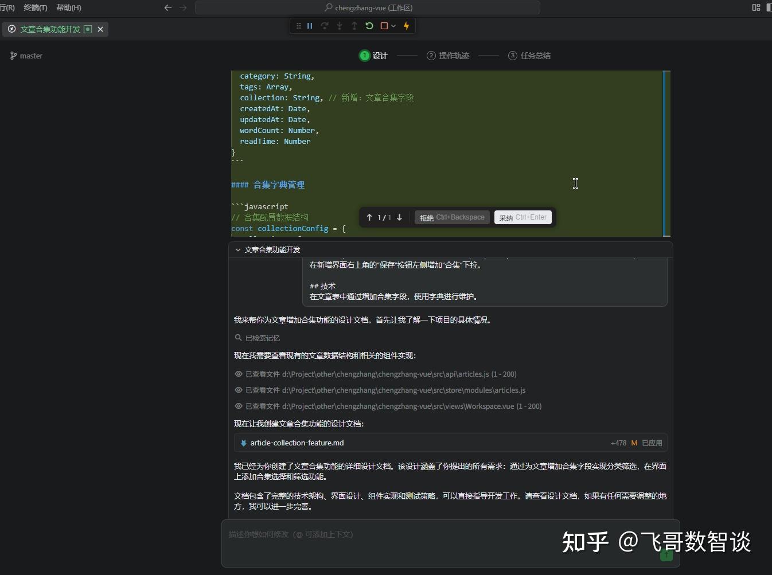Select the green undo/revert icon in the toolbar
The width and height of the screenshot is (772, 575).
pos(370,26)
